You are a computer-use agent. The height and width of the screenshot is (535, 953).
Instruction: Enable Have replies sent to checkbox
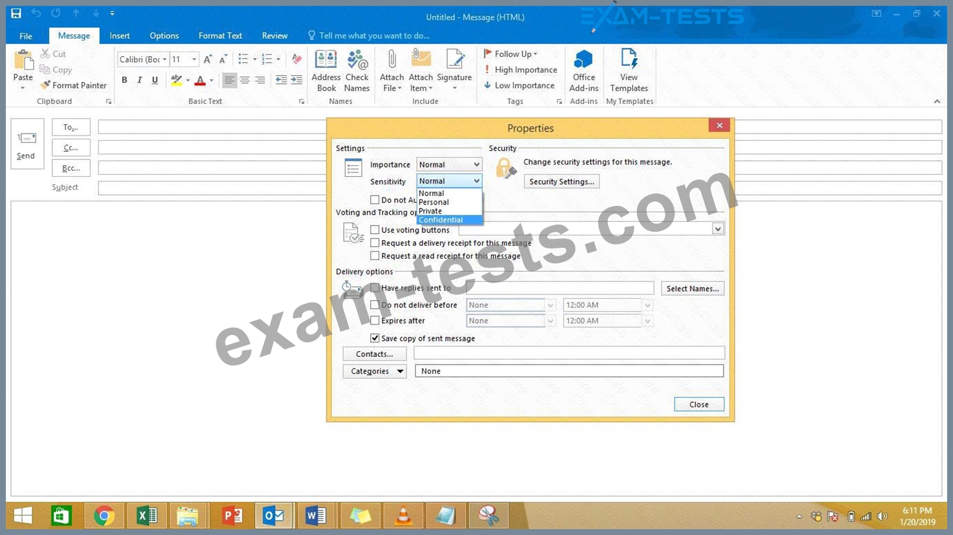point(375,288)
